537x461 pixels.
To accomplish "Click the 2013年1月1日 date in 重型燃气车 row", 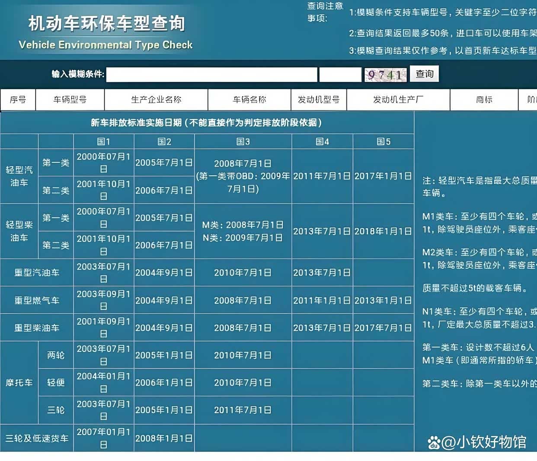I will point(383,300).
